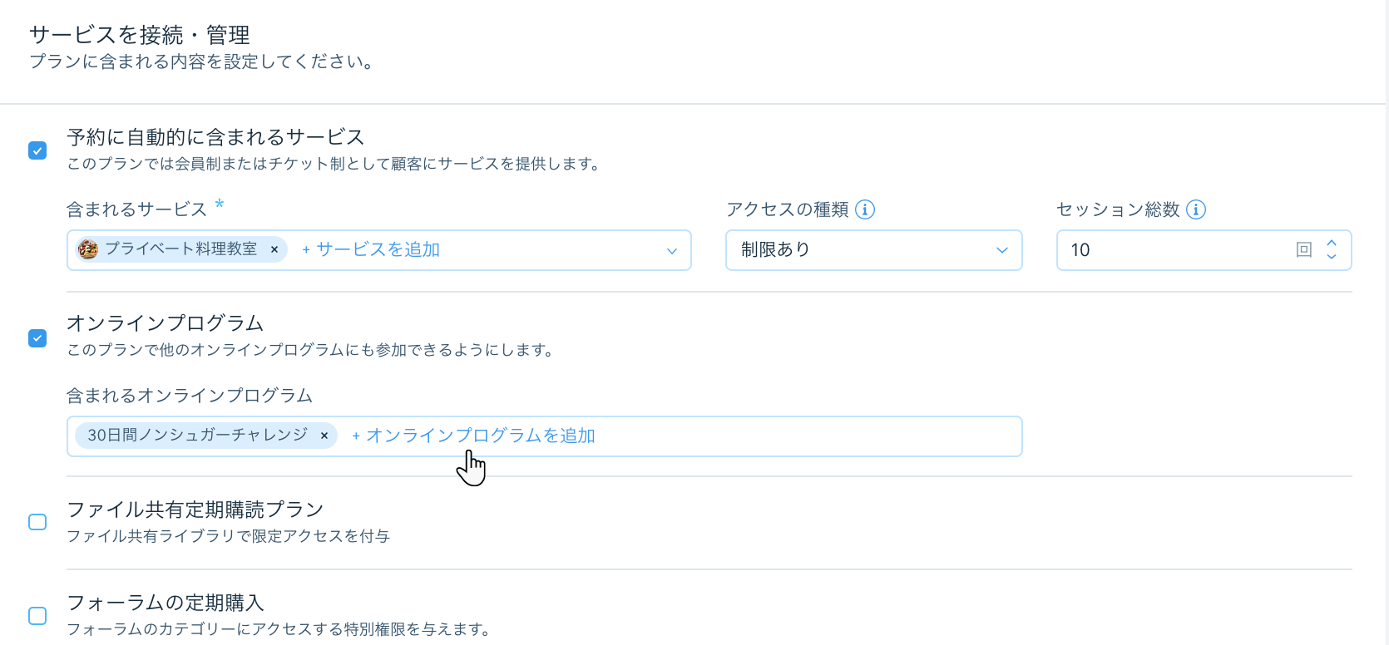Click info icon beside セッション総数
This screenshot has height=645, width=1389.
(1196, 209)
